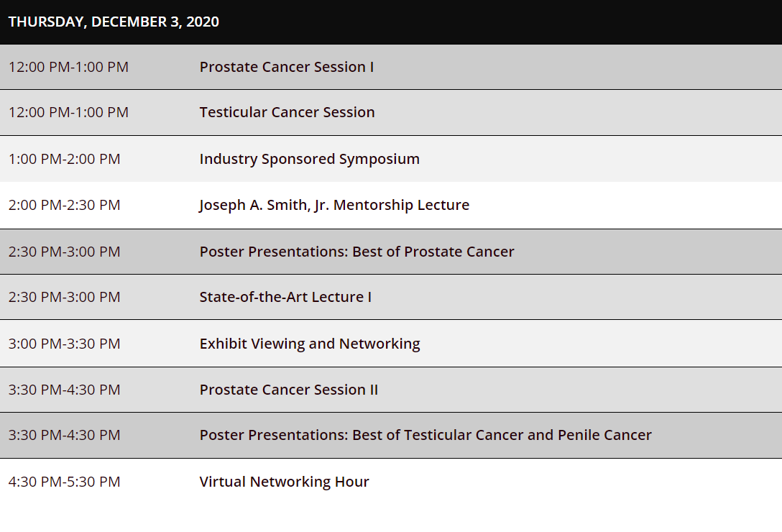Image resolution: width=782 pixels, height=532 pixels.
Task: Select the Testicular Cancer Session row
Action: (x=391, y=112)
